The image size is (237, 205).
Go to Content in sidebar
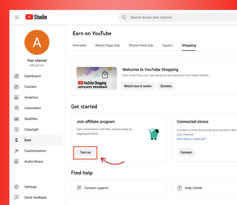(37, 87)
